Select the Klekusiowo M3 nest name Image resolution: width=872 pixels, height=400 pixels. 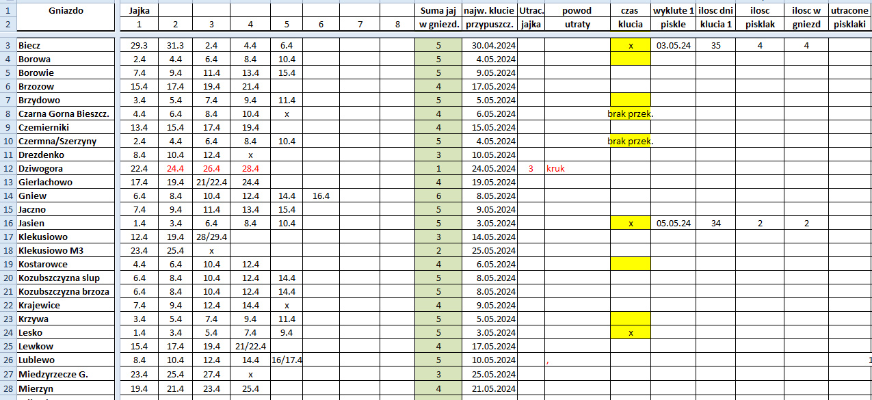pyautogui.click(x=67, y=250)
